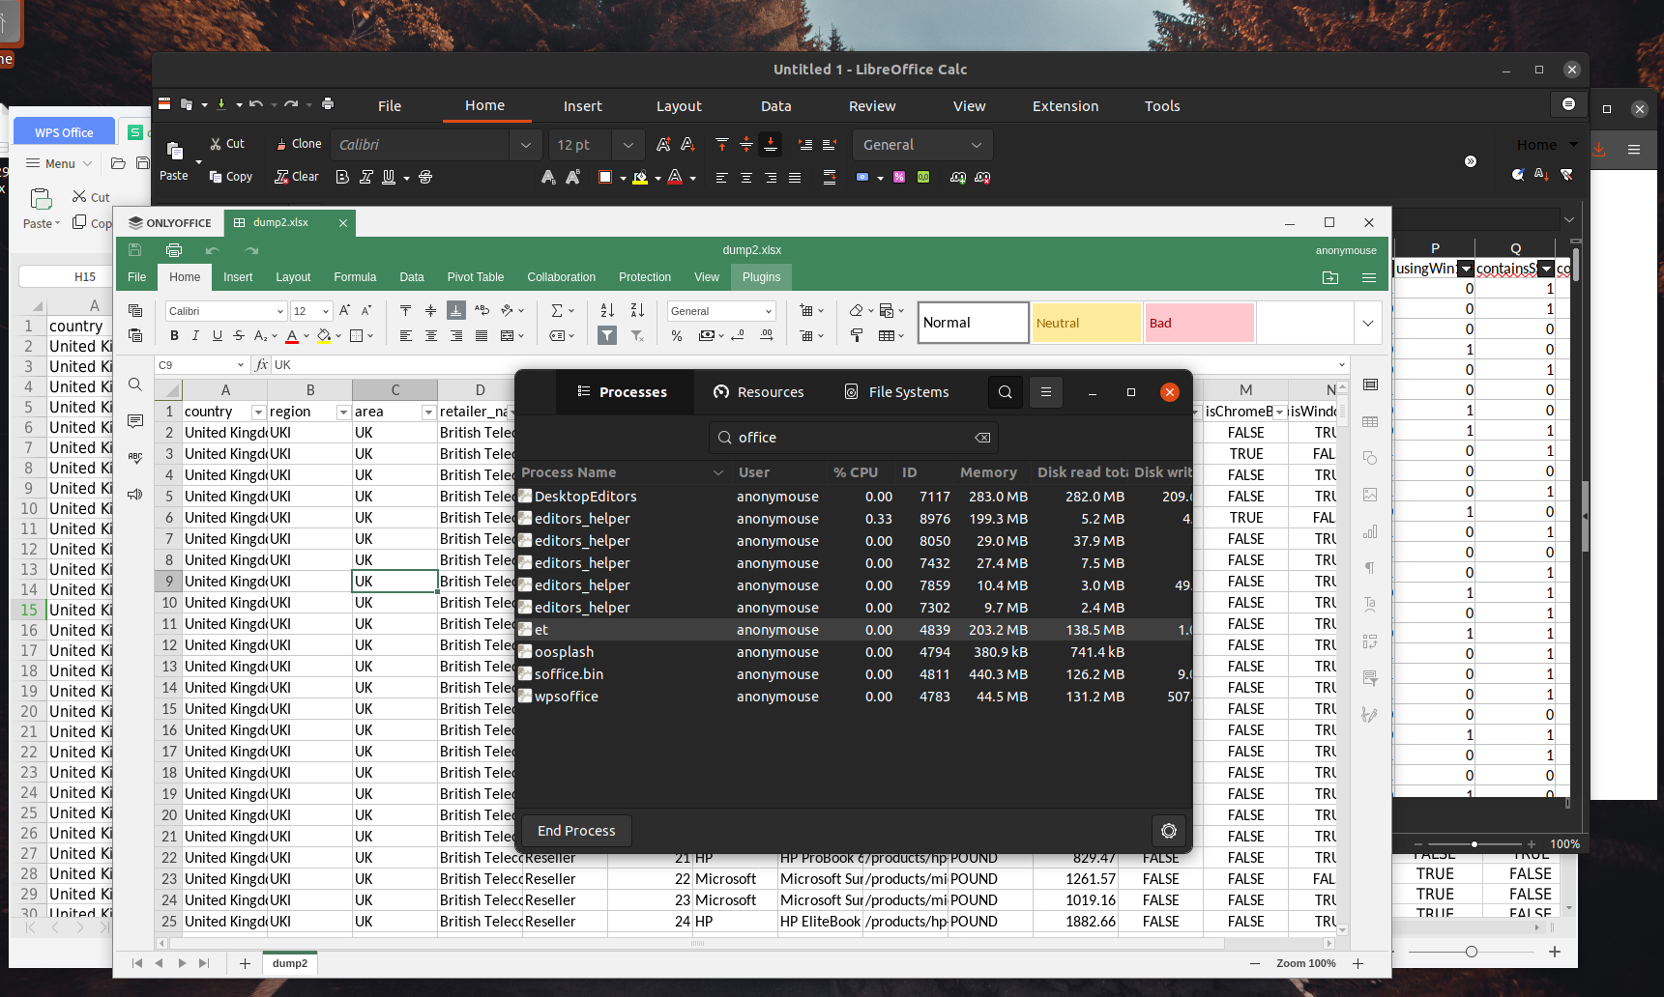The width and height of the screenshot is (1664, 997).
Task: Open LibreOffice 12 pt font size dropdown
Action: tap(628, 145)
